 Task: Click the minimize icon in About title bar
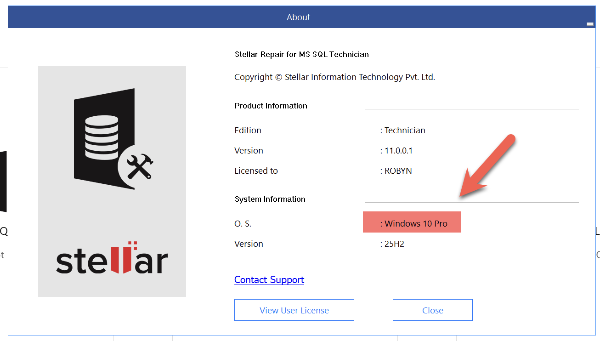point(590,24)
